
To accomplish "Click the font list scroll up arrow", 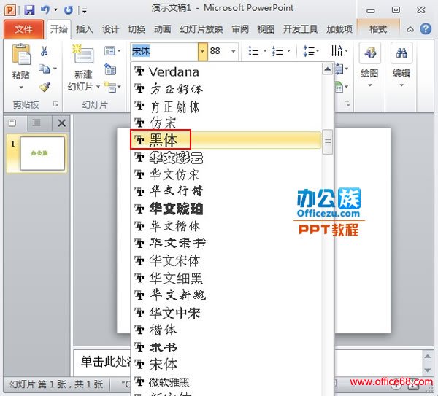I will (x=327, y=69).
